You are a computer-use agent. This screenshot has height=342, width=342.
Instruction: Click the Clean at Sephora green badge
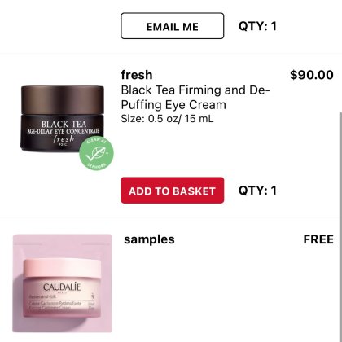pos(96,154)
